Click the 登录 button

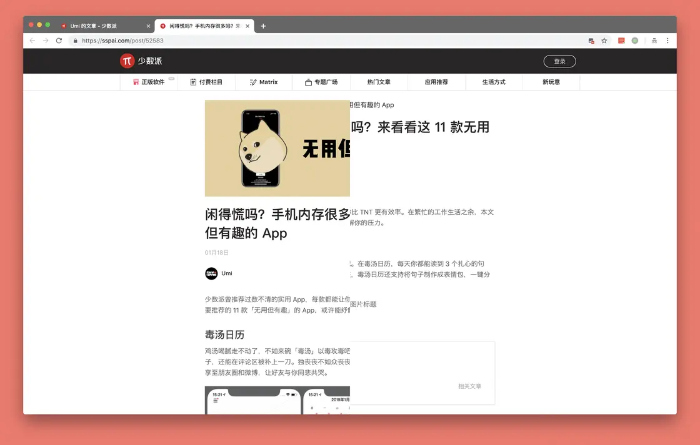[559, 61]
